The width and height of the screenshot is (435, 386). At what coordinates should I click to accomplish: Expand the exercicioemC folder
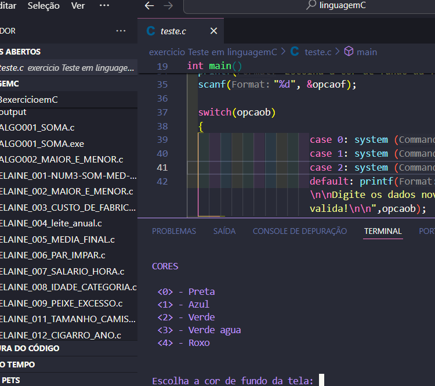pos(68,99)
